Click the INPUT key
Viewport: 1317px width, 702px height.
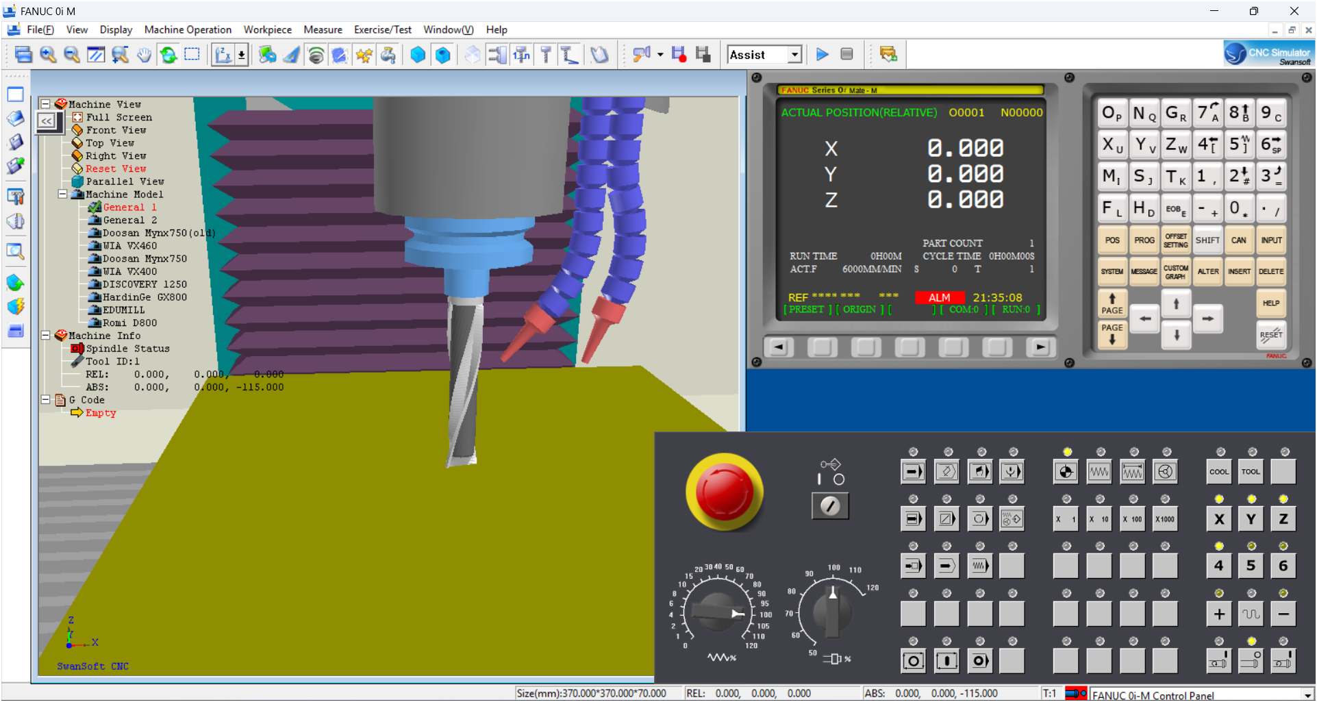coord(1271,240)
